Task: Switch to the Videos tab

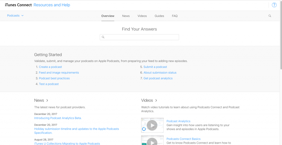Action: coord(142,16)
